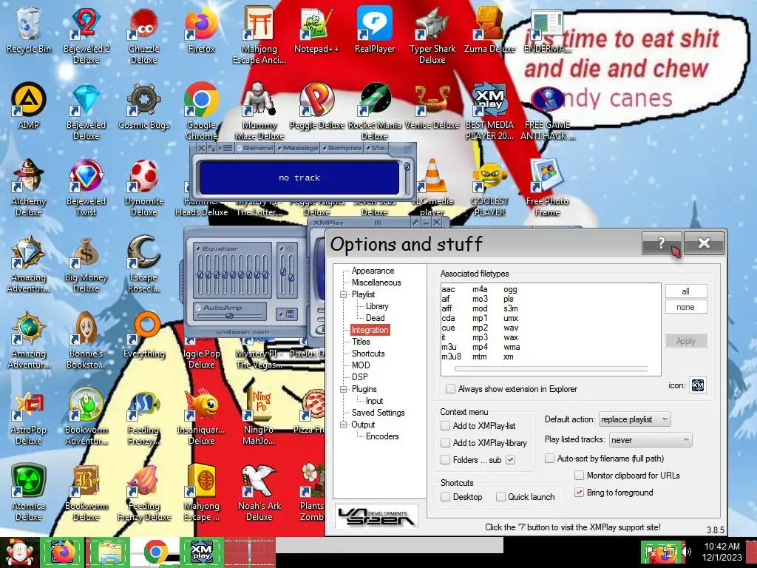This screenshot has height=568, width=757.
Task: Select Miscellaneous in options tree
Action: [x=376, y=283]
